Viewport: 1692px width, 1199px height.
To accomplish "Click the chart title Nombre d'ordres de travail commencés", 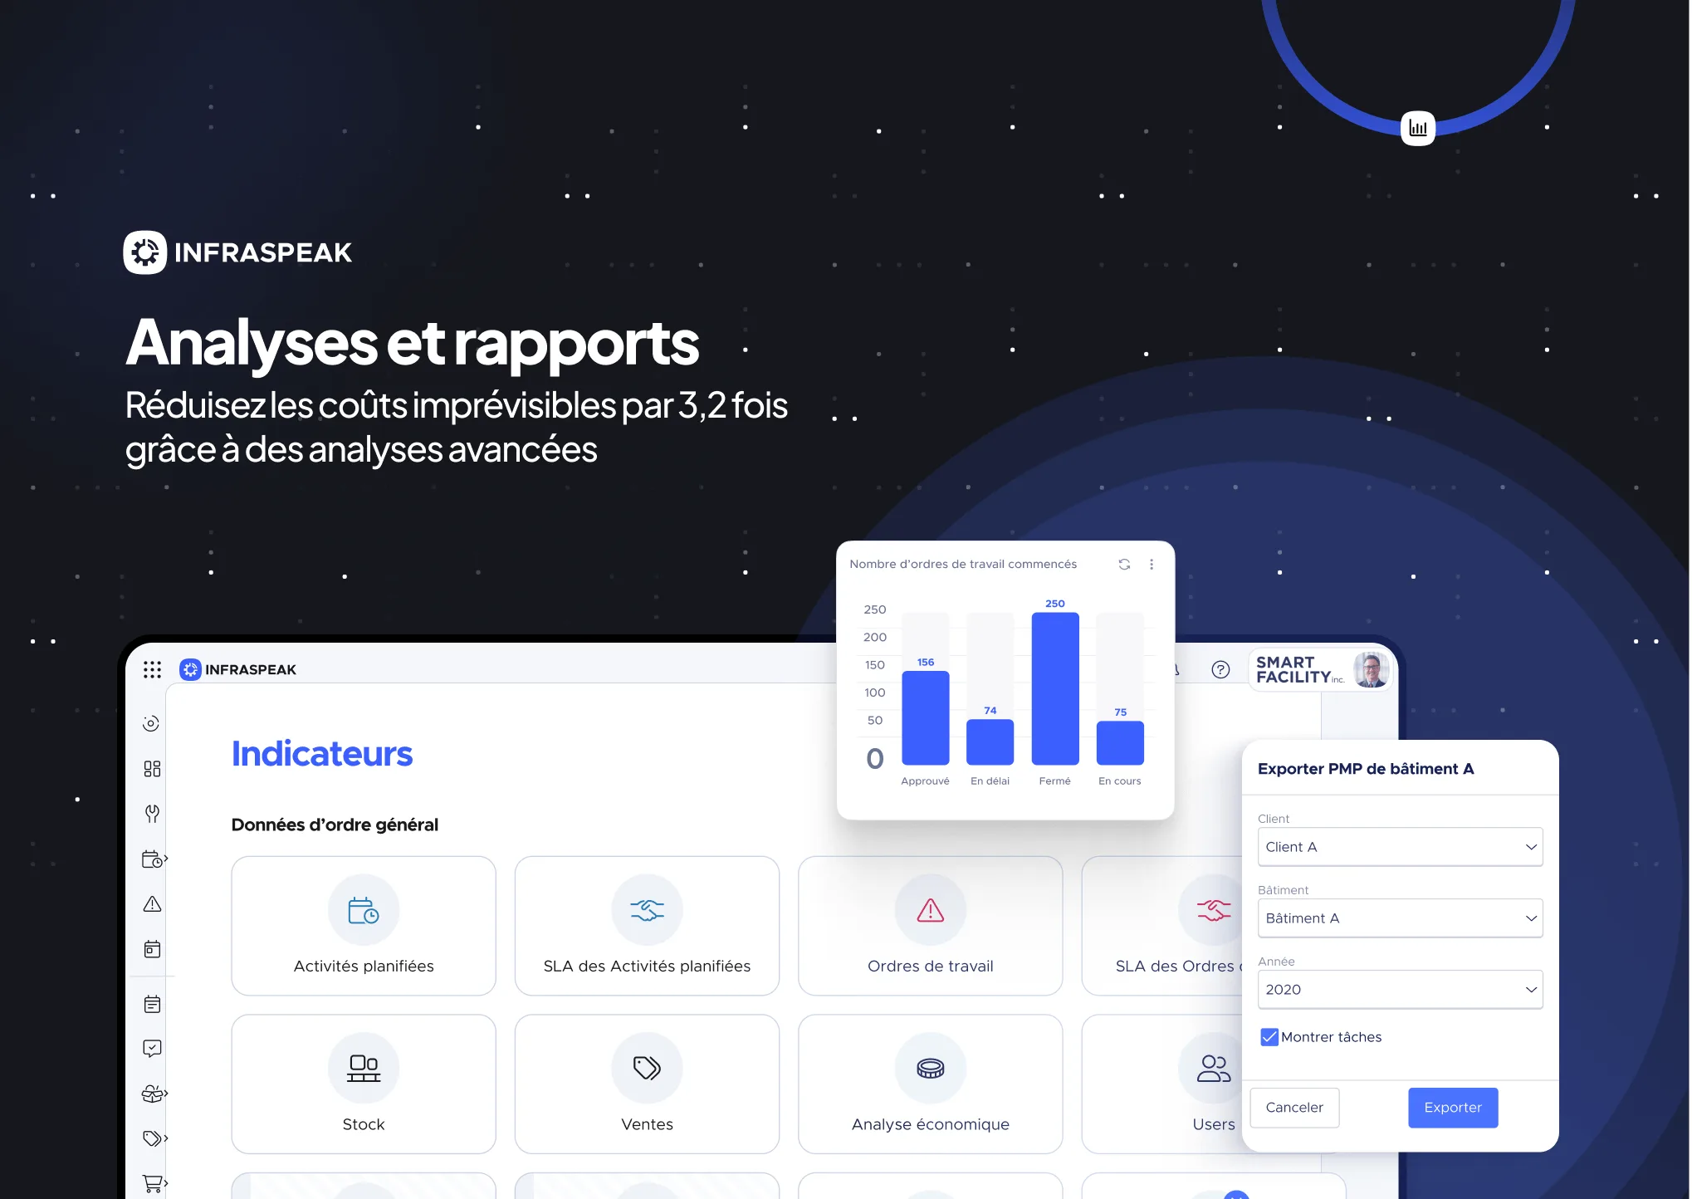I will (963, 564).
